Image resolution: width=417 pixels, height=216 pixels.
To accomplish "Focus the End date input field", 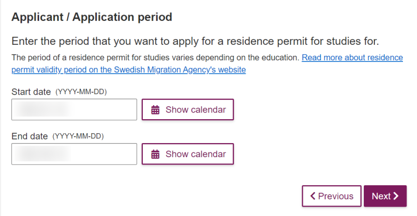I will point(74,154).
